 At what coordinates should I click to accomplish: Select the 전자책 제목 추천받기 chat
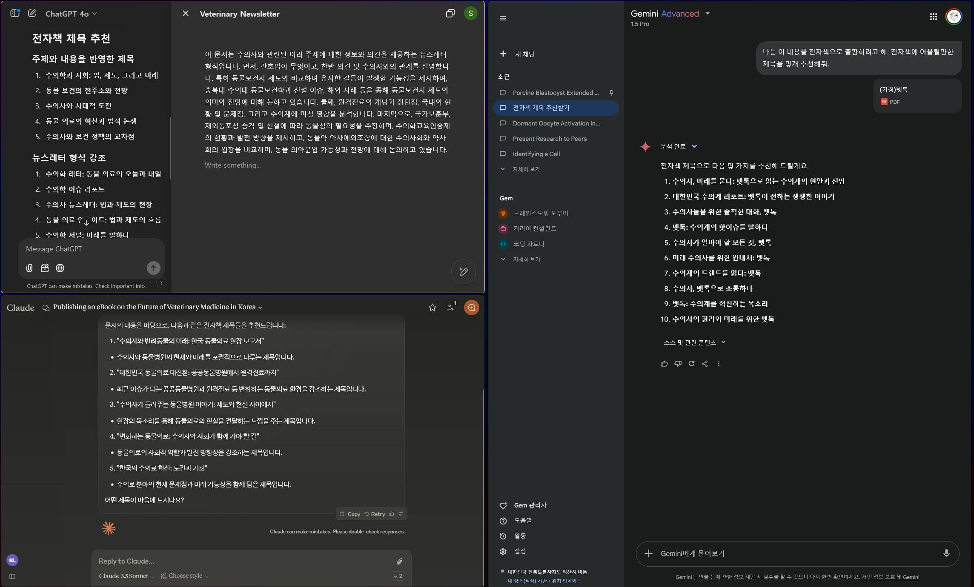(556, 108)
